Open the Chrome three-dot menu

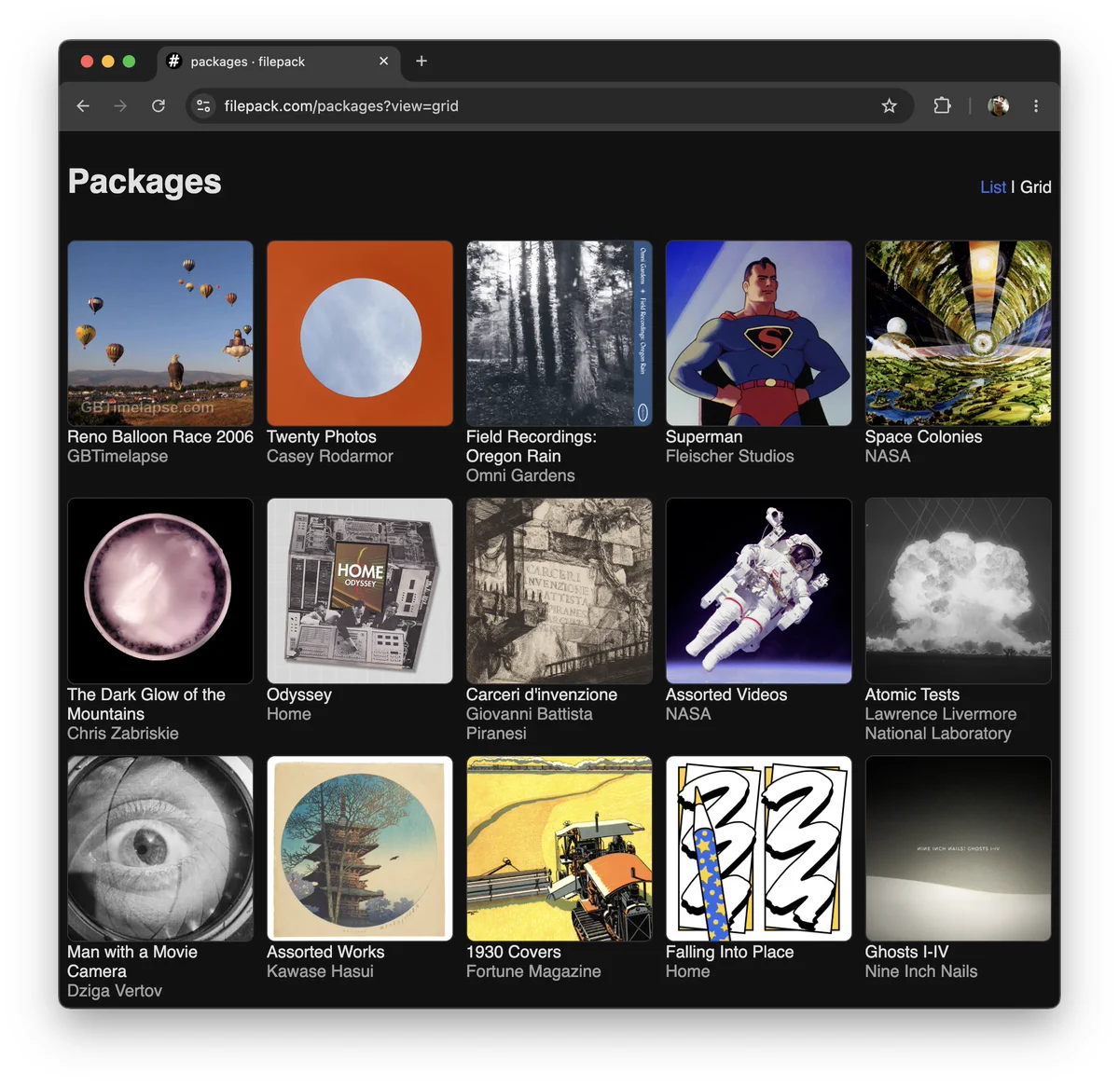(1036, 106)
